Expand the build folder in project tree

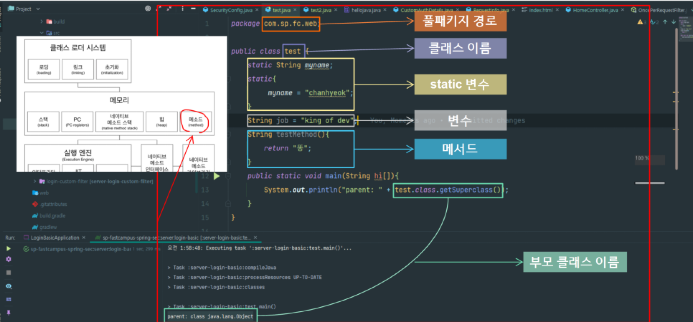(x=42, y=21)
